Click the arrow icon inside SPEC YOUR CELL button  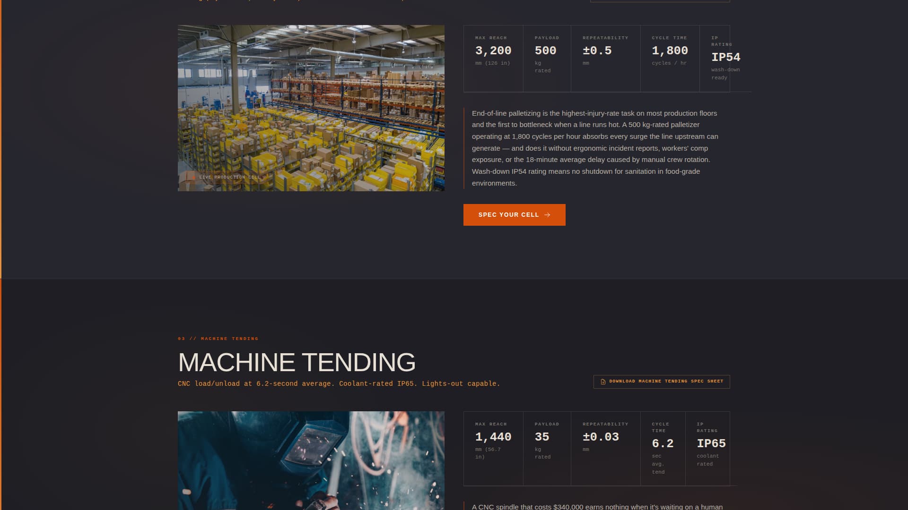pyautogui.click(x=547, y=215)
